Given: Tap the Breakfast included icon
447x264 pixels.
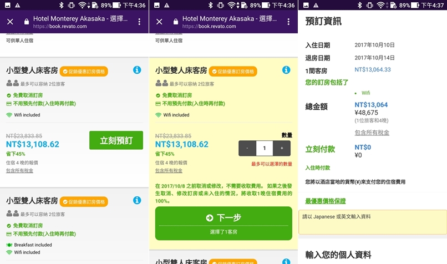Looking at the screenshot, I should [x=9, y=245].
